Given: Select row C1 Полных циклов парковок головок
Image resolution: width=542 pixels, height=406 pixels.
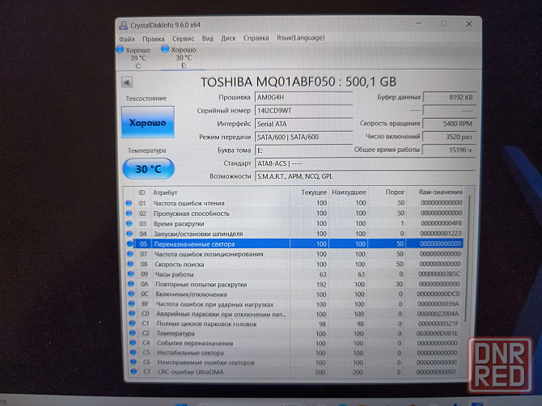Looking at the screenshot, I should tap(294, 324).
